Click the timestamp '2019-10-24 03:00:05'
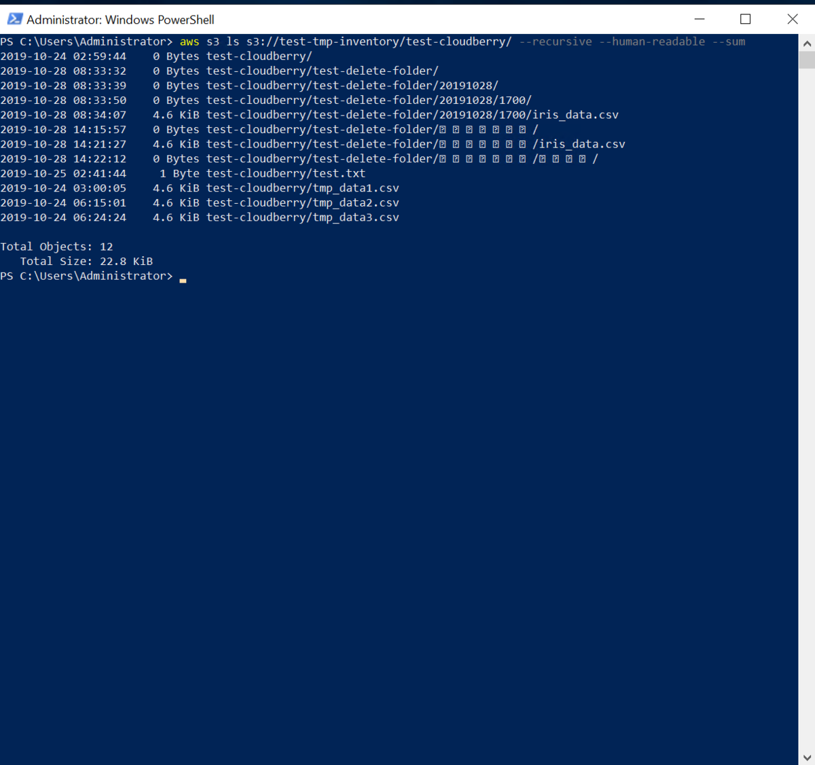Viewport: 815px width, 765px height. point(63,188)
